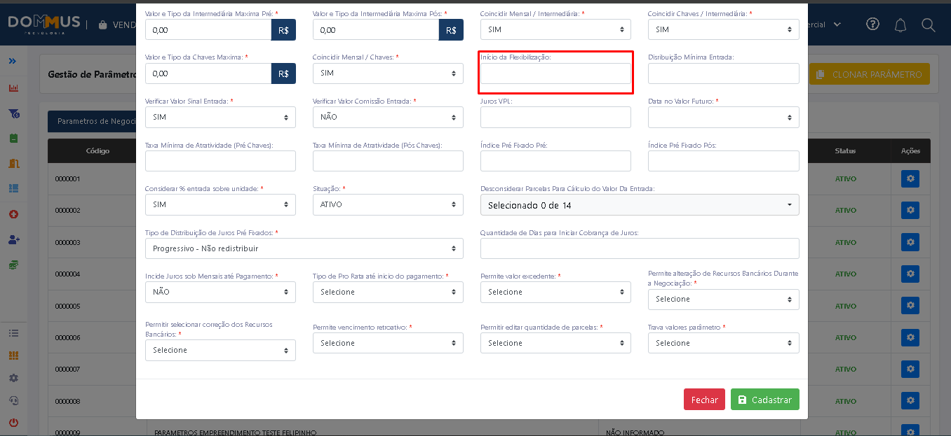Focus Quantidade de Dias para Iniciar Cobrança field
The image size is (951, 436).
pyautogui.click(x=640, y=248)
